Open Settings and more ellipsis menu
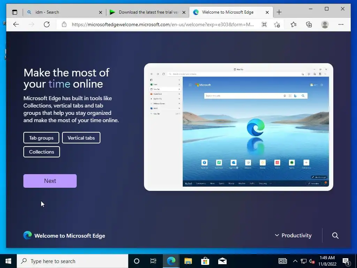 pos(341,24)
